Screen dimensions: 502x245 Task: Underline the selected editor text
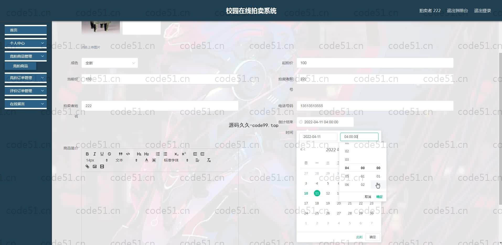102,154
